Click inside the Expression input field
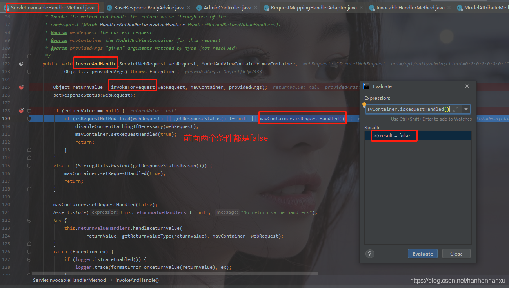509x288 pixels. coord(408,110)
